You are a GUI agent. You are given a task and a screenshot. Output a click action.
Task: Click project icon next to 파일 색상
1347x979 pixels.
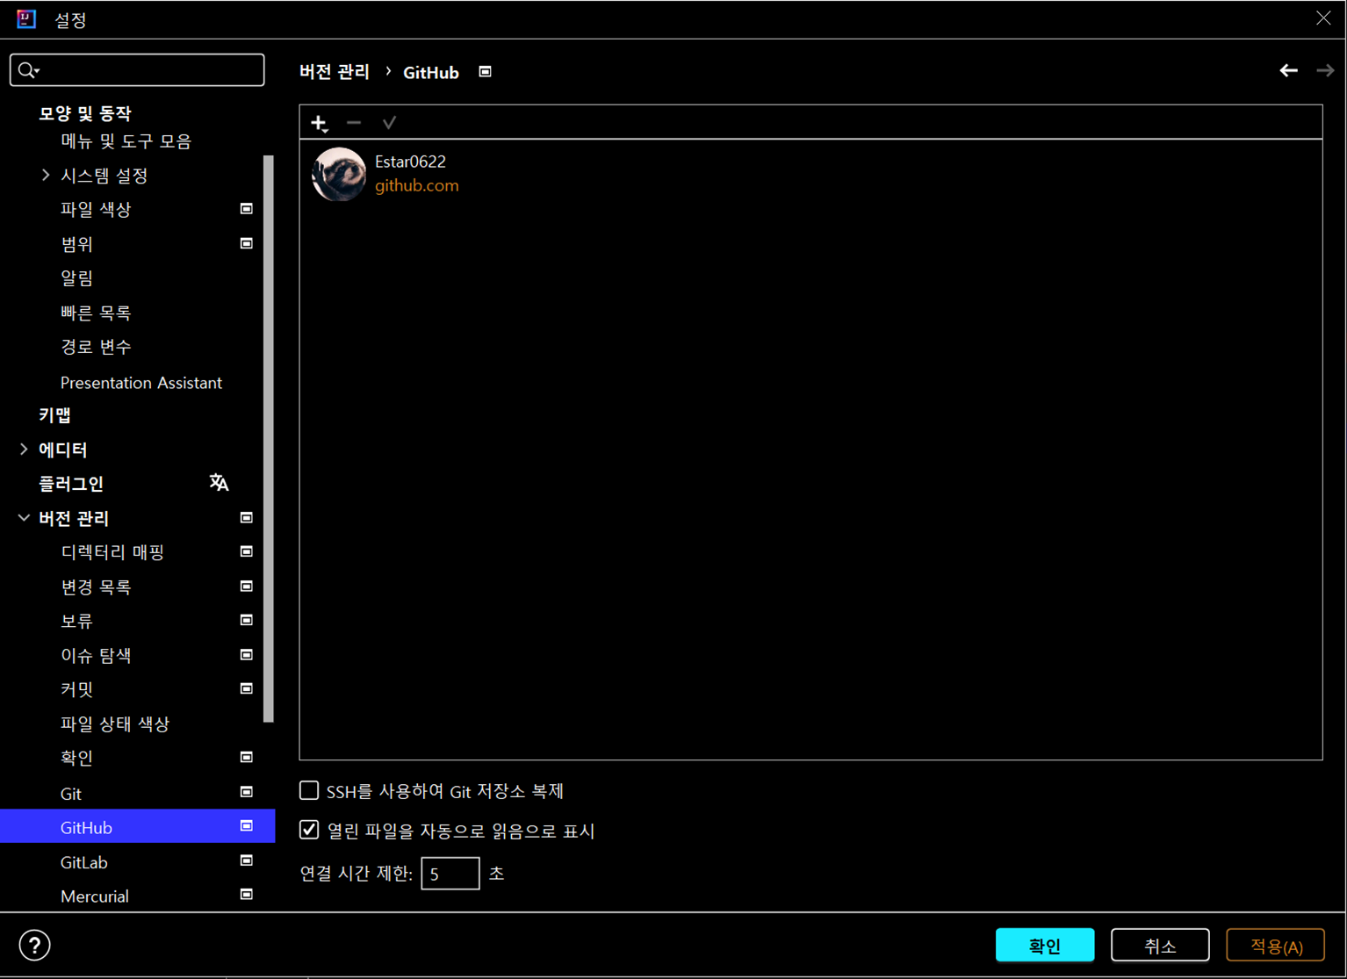247,209
